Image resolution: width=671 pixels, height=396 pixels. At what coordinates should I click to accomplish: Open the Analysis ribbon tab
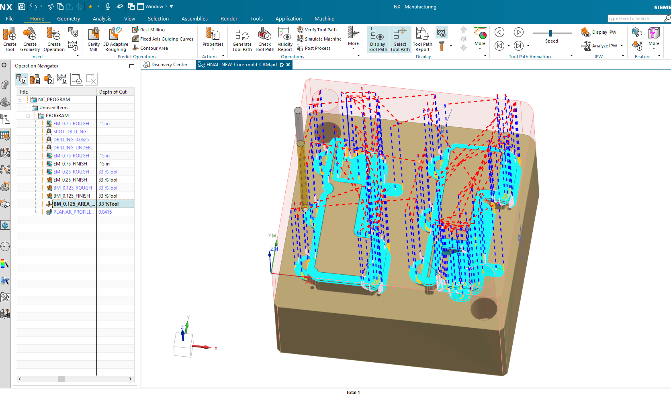point(102,18)
